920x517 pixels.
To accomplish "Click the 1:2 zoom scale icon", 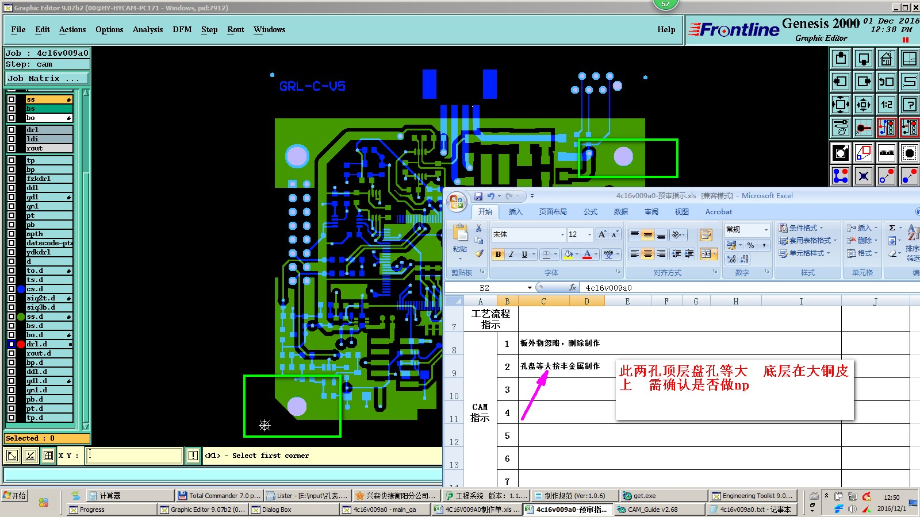I will tap(886, 105).
